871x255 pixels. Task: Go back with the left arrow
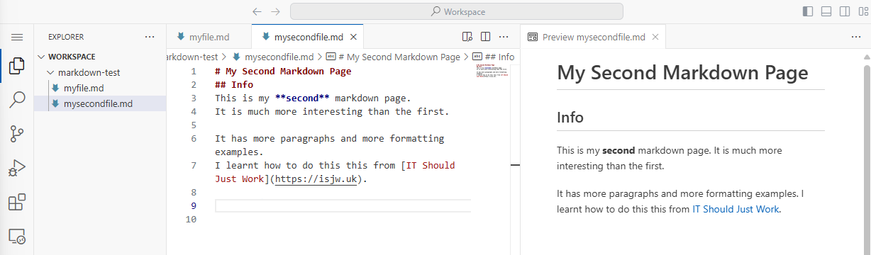click(x=257, y=11)
